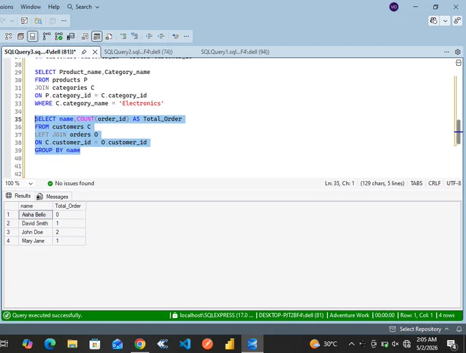Open standard toolbar overflow menu
The height and width of the screenshot is (353, 466).
[x=64, y=21]
